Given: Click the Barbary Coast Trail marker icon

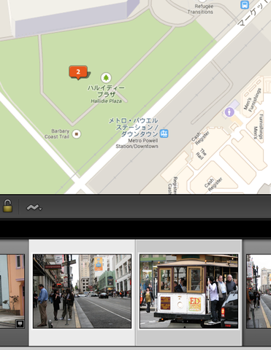Looking at the screenshot, I should pos(77,134).
